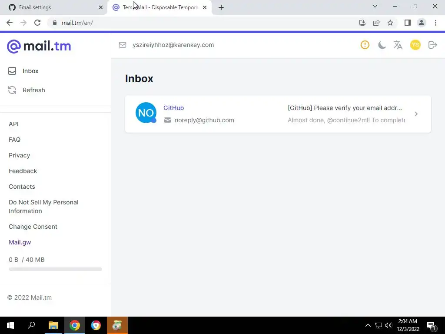
Task: Share this page using the share icon
Action: [x=376, y=23]
